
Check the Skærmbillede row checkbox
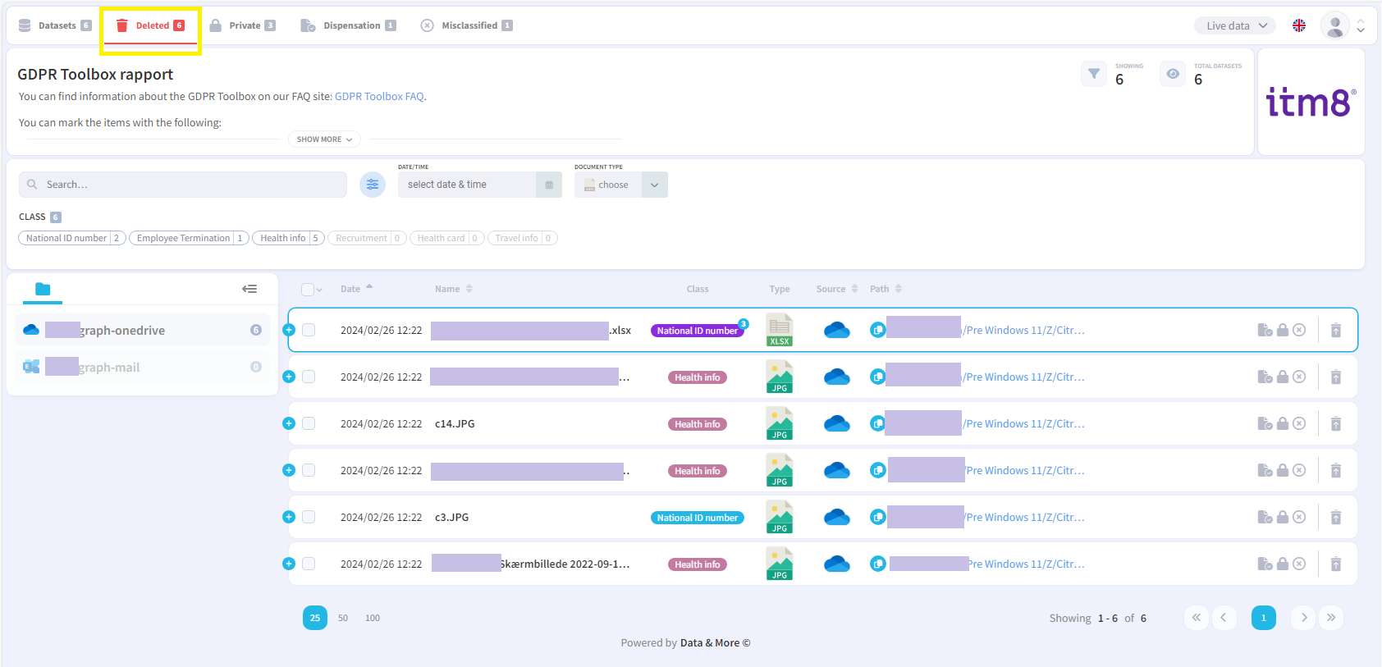[309, 564]
